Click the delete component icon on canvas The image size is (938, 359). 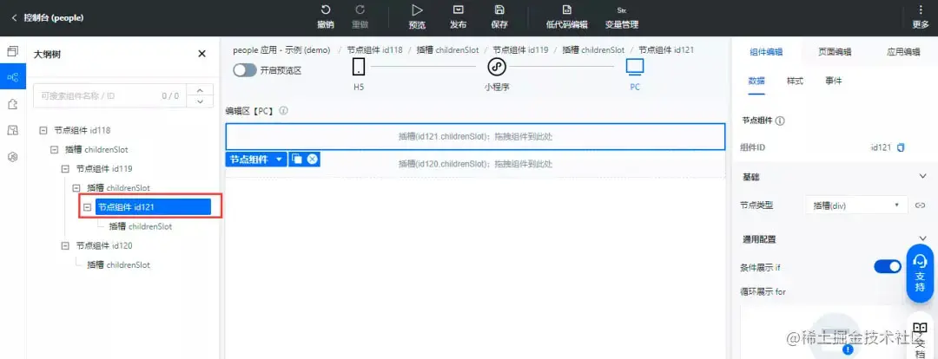pos(312,159)
